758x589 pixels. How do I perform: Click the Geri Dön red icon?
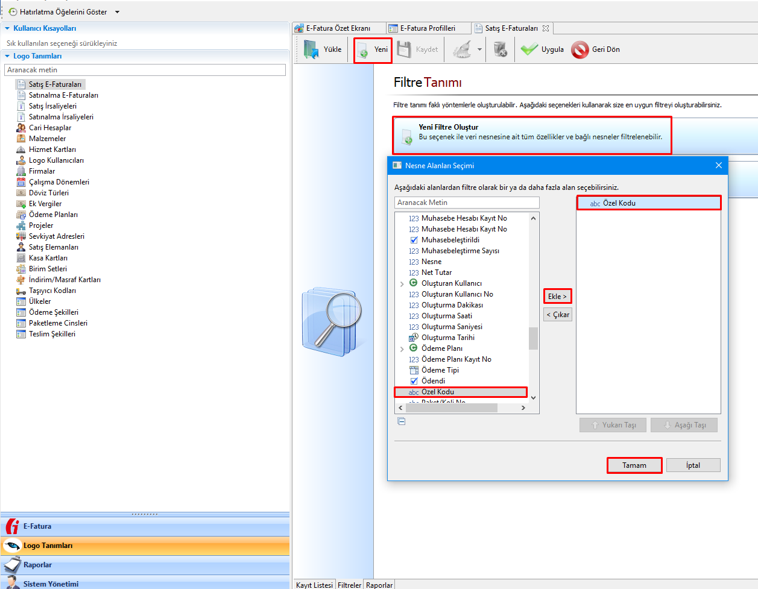click(580, 49)
